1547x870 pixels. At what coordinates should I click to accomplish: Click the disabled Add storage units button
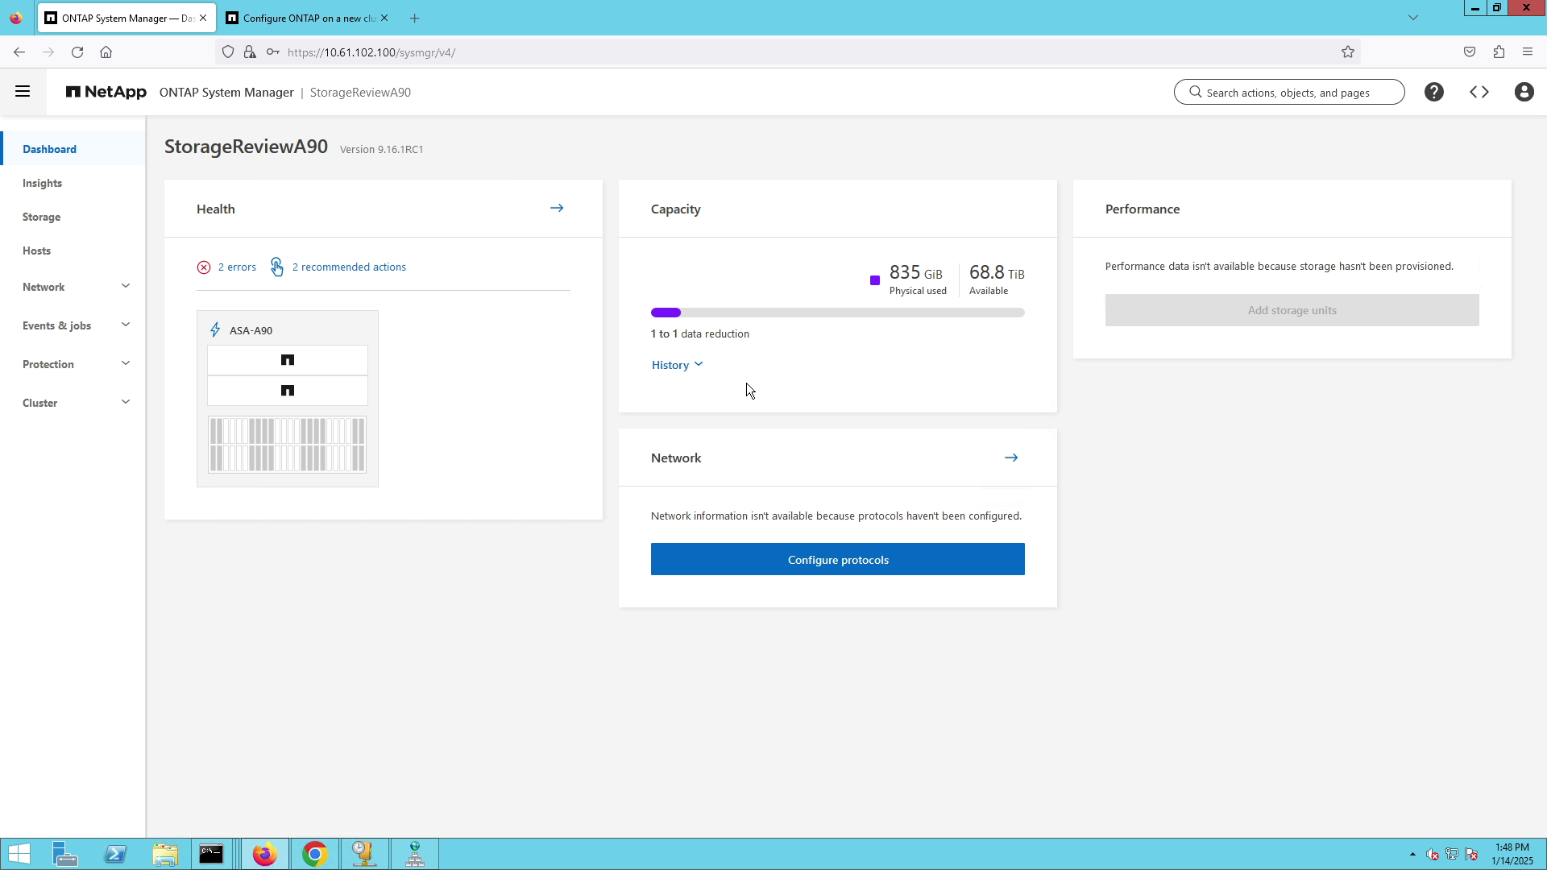pos(1292,310)
